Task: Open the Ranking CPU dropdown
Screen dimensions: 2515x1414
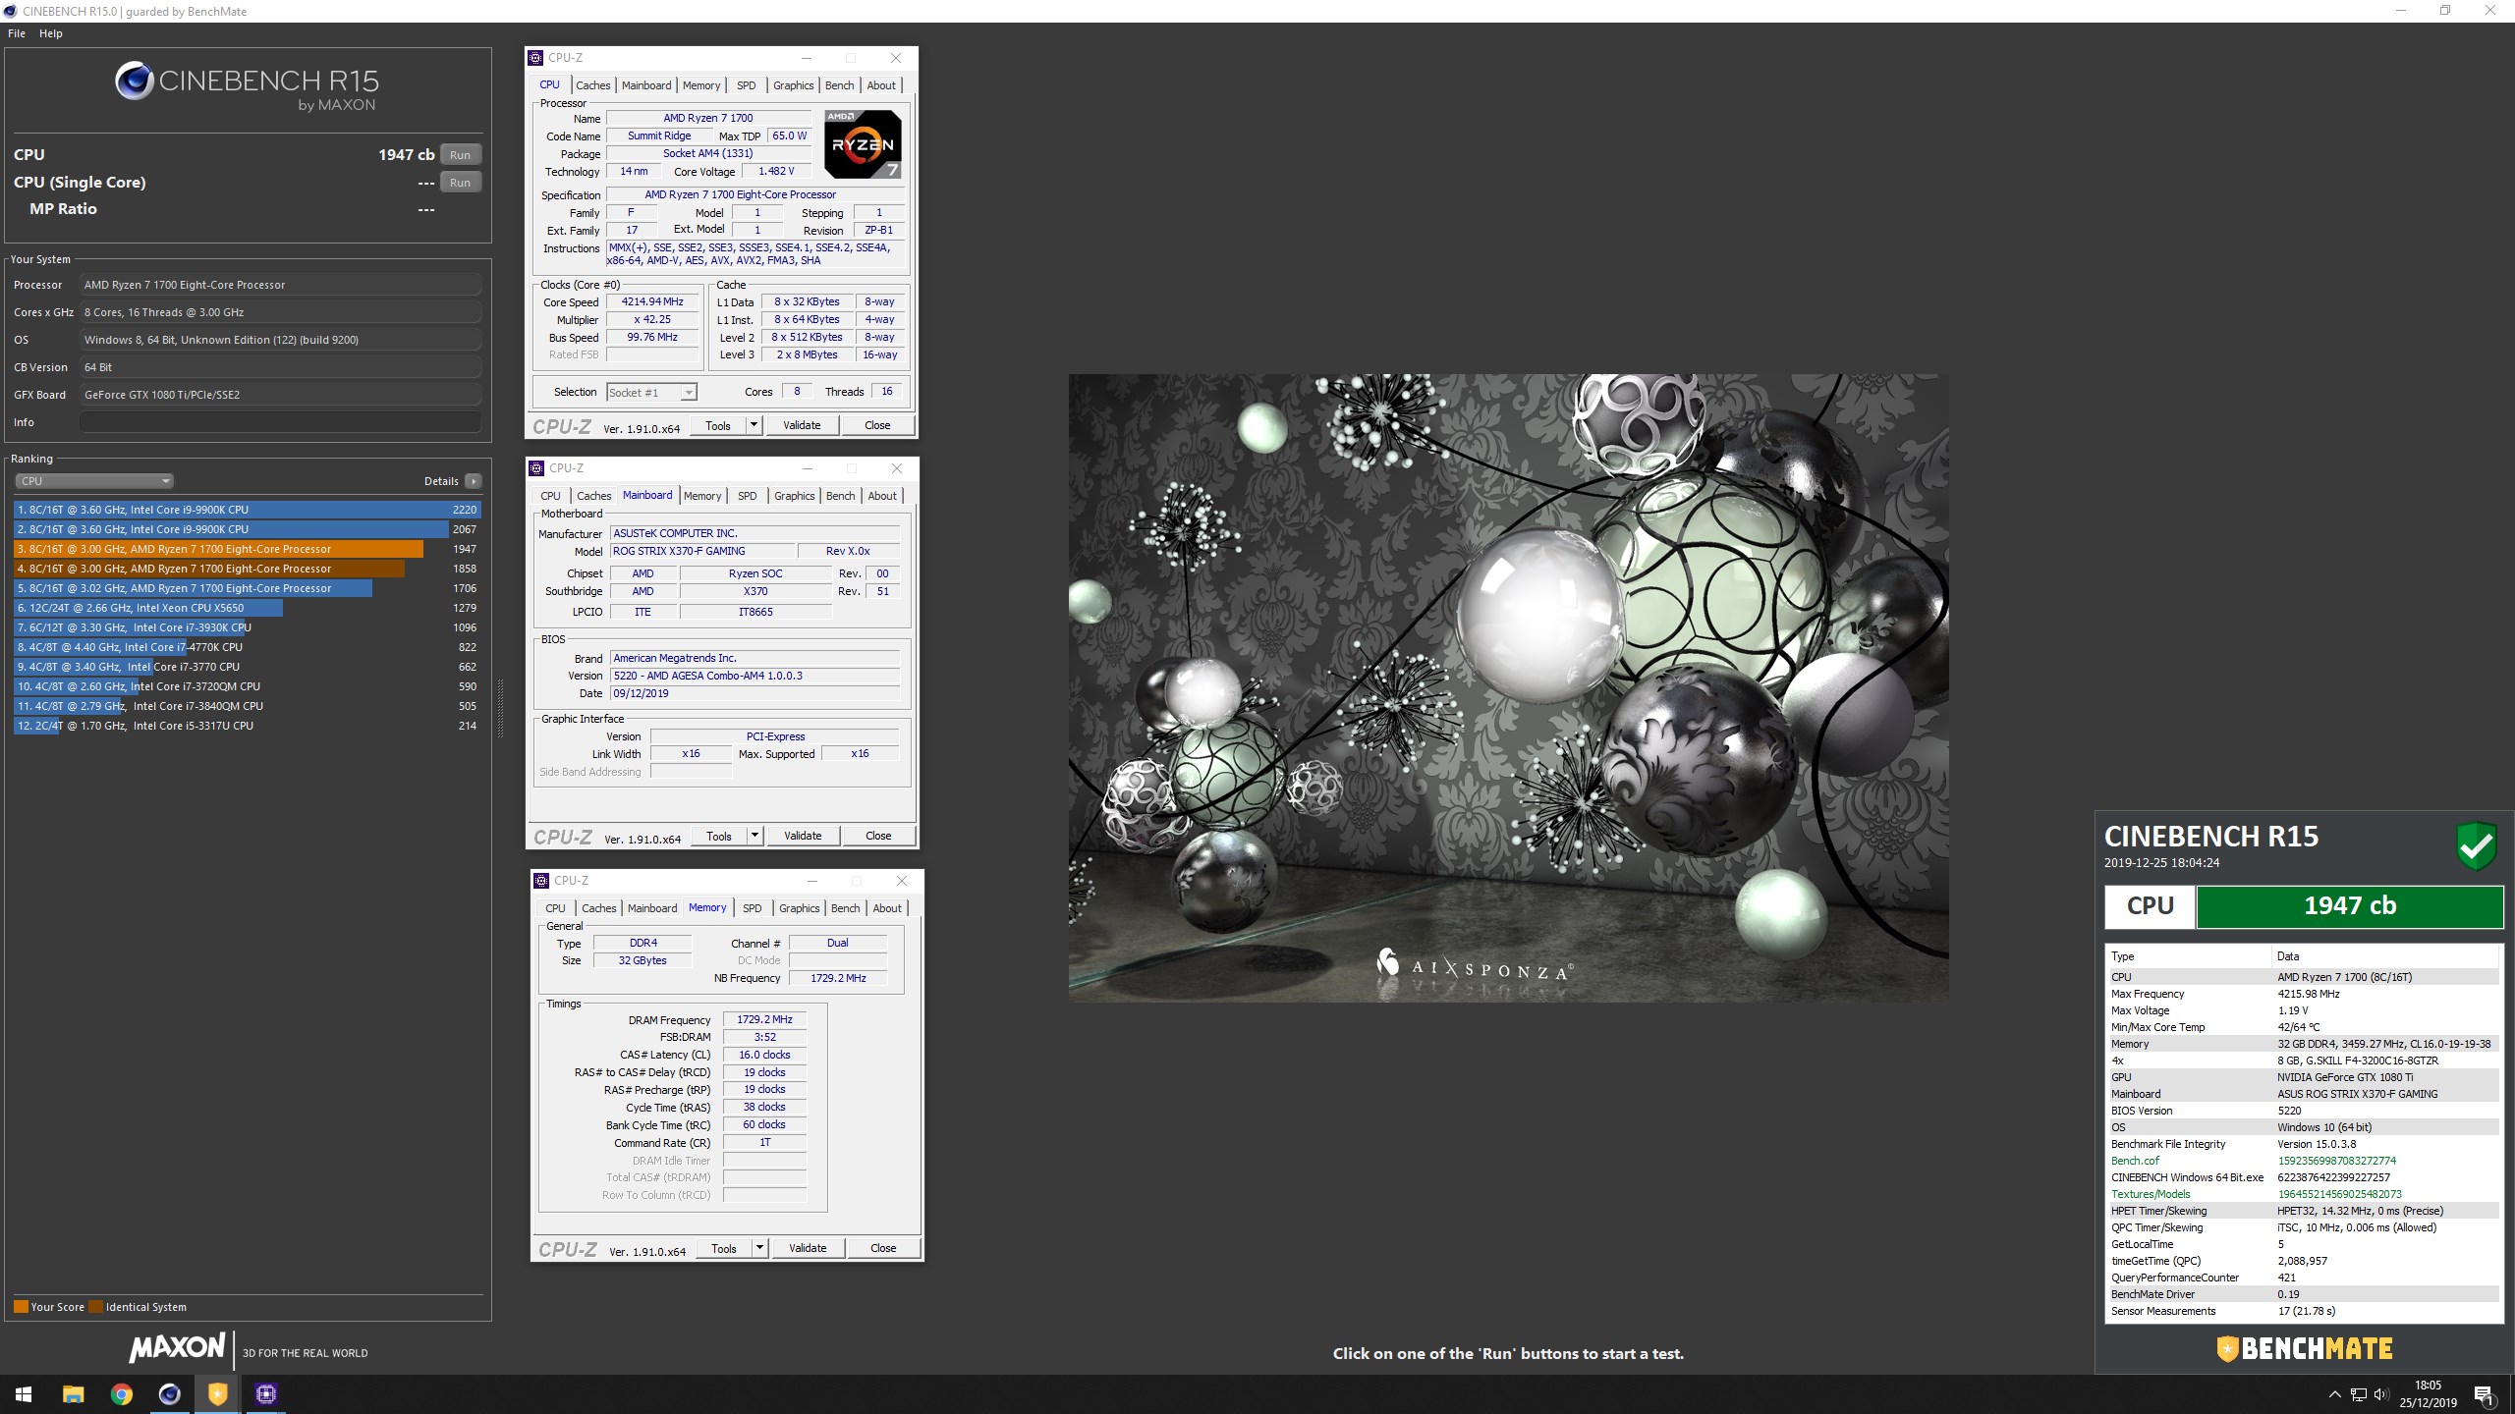Action: [x=94, y=481]
